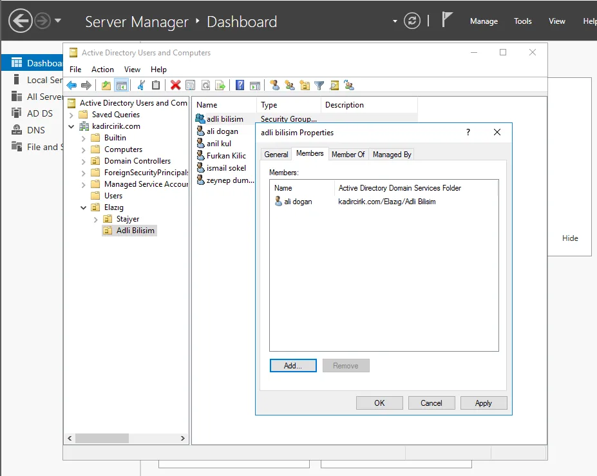Click the Refresh toolbar icon
The height and width of the screenshot is (476, 597).
point(205,85)
